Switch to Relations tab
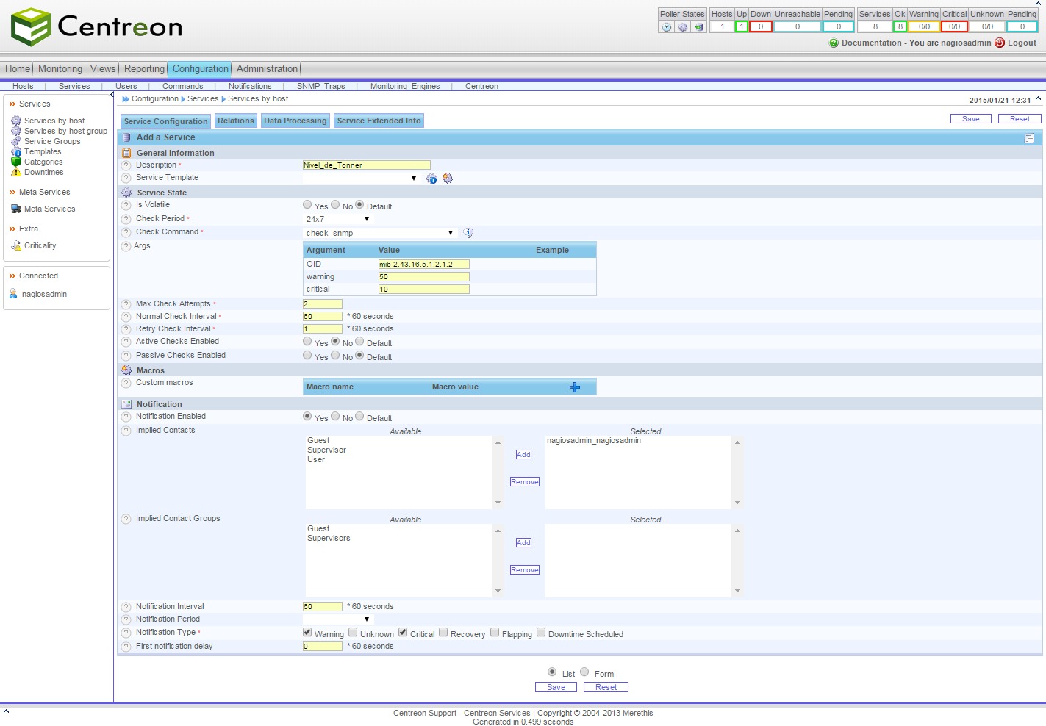Image resolution: width=1046 pixels, height=726 pixels. pos(236,121)
